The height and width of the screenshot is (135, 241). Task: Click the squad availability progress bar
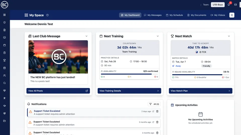(x=201, y=75)
